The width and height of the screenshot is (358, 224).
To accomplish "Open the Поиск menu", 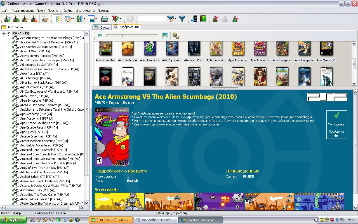I will click(41, 11).
